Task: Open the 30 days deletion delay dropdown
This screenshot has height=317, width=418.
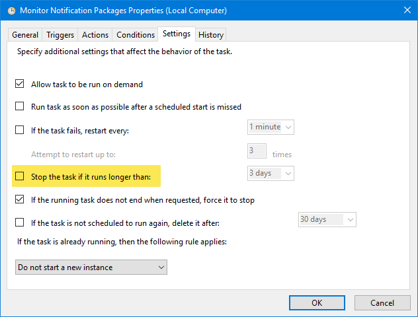Action: [x=327, y=219]
